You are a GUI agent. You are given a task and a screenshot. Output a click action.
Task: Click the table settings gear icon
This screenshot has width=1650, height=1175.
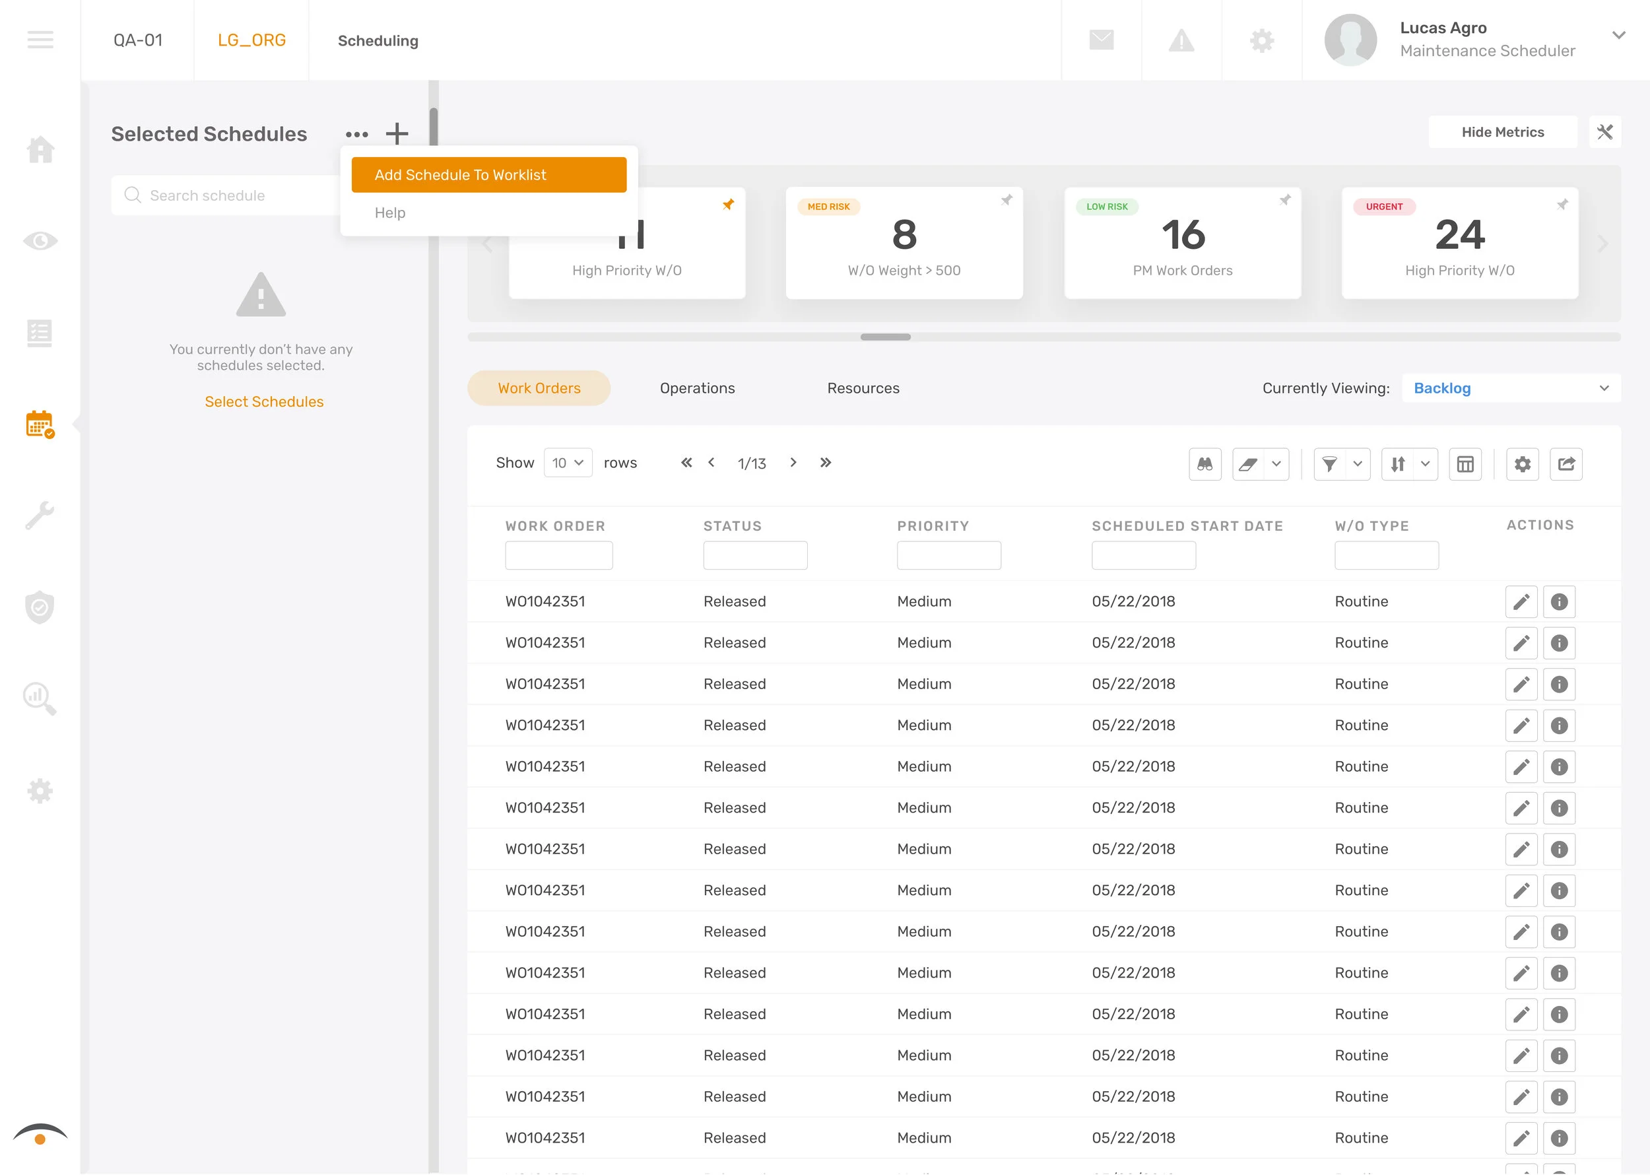(x=1523, y=464)
